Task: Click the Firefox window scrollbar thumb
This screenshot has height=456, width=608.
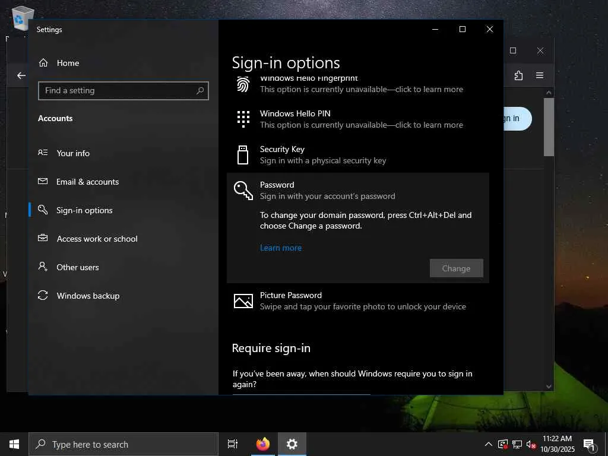Action: tap(549, 127)
